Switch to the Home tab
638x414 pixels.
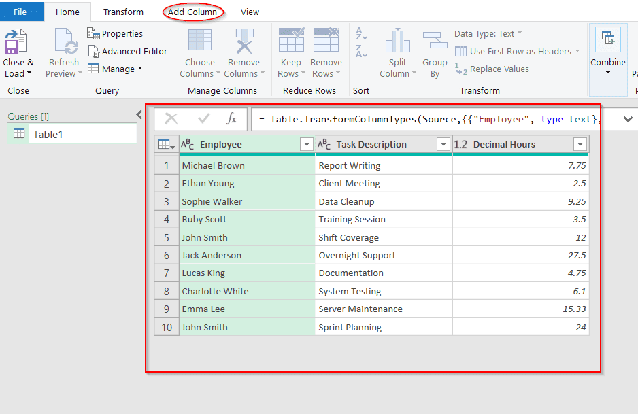67,12
